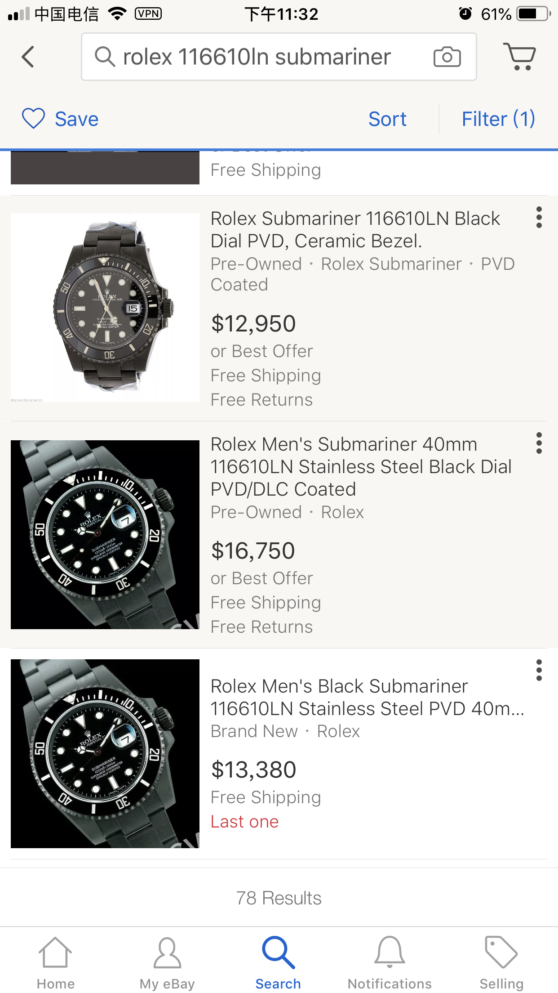Tap the $12,950 PVD watch thumbnail
Image resolution: width=558 pixels, height=993 pixels.
[105, 308]
